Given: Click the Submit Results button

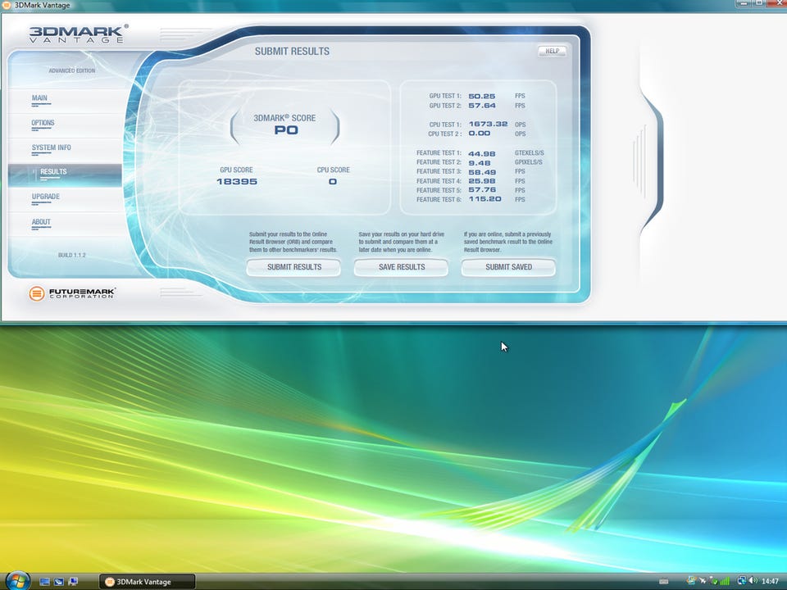Looking at the screenshot, I should 293,267.
